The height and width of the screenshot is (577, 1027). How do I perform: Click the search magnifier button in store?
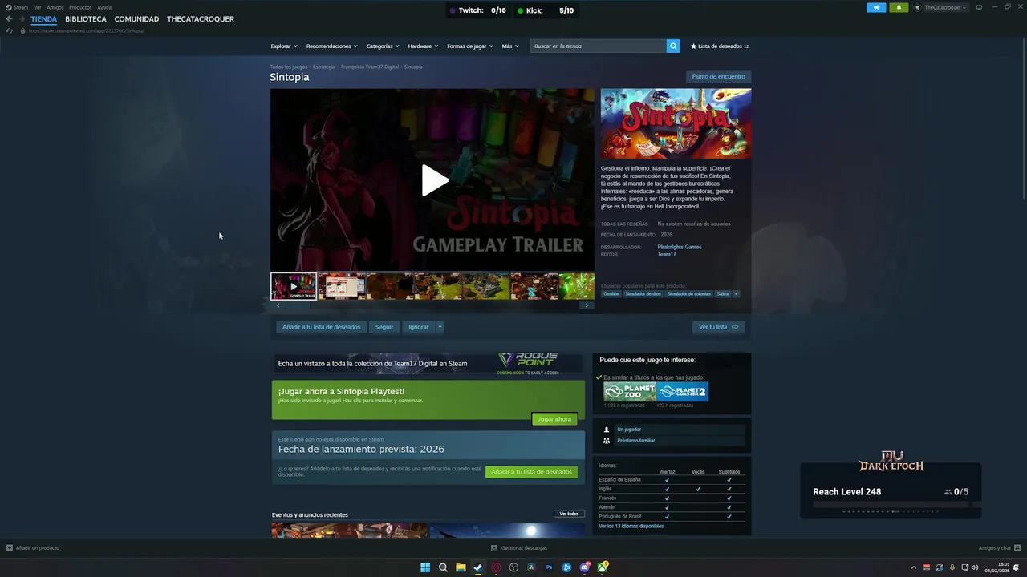pyautogui.click(x=673, y=46)
